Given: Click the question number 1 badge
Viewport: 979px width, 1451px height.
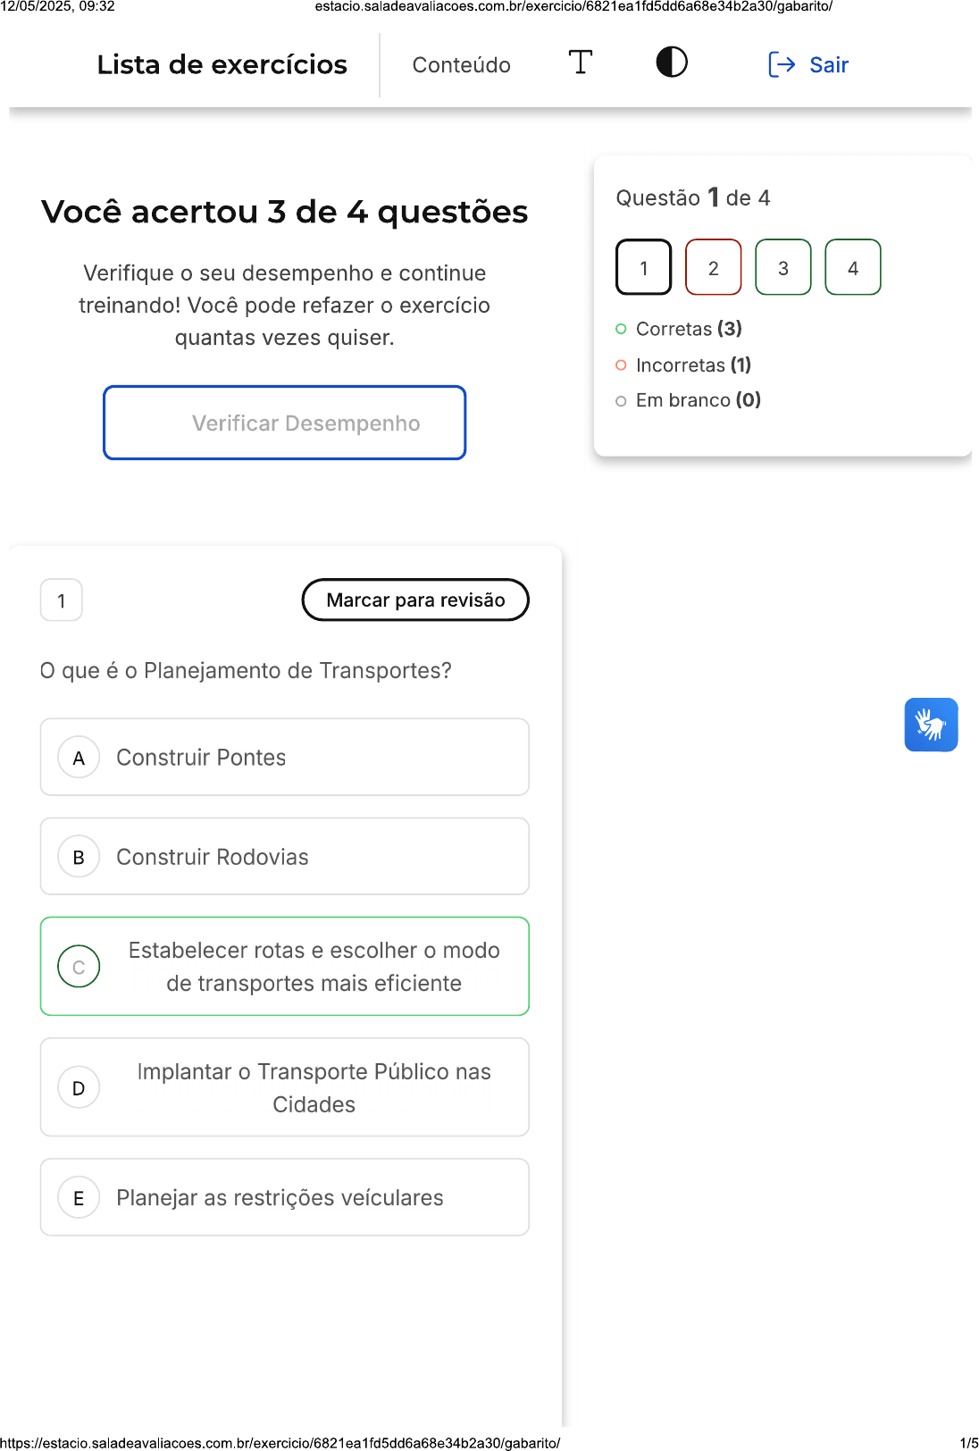Looking at the screenshot, I should coord(62,600).
